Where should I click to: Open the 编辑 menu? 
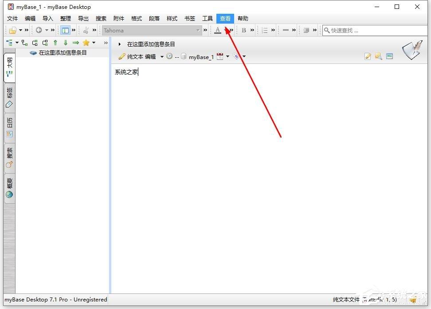pos(30,19)
